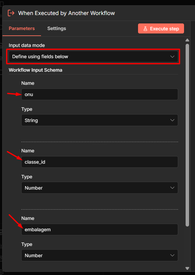The height and width of the screenshot is (275, 195).
Task: Click the chevron on the embalagem Type selector
Action: point(172,255)
